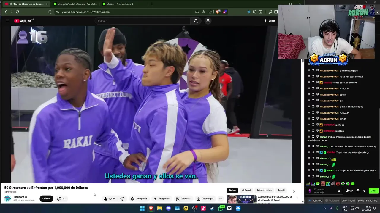Select the 50 Streamers se Enfrentan tab
The width and height of the screenshot is (380, 213).
pos(26,4)
